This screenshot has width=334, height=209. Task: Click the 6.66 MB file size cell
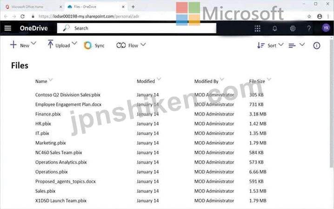(258, 172)
